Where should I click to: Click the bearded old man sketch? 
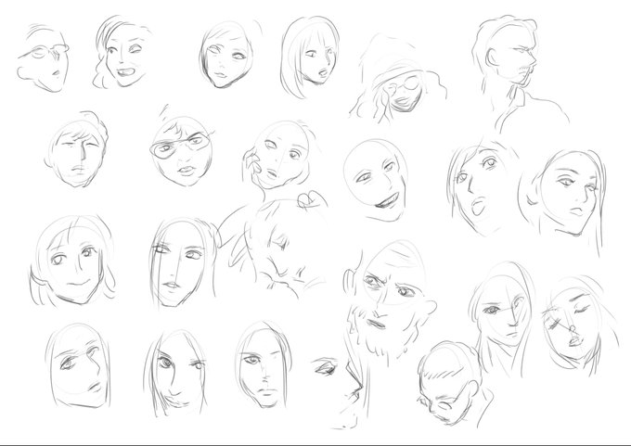tap(390, 302)
